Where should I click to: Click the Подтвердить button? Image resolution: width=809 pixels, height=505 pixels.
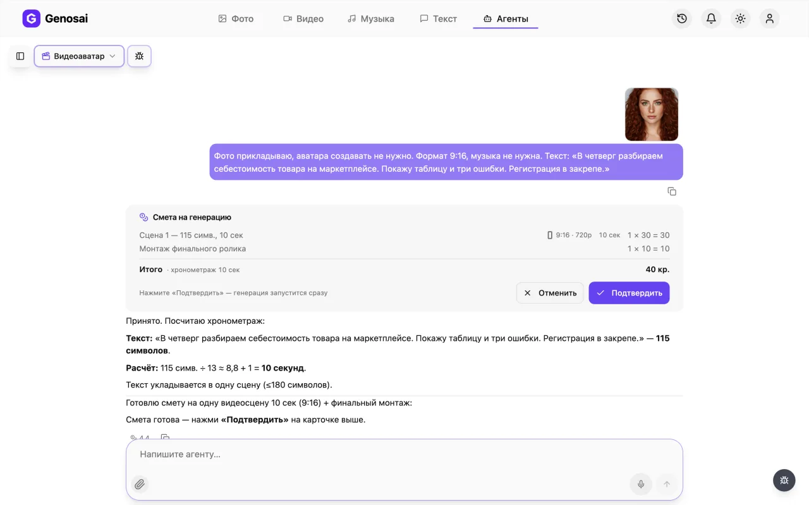[x=629, y=293]
